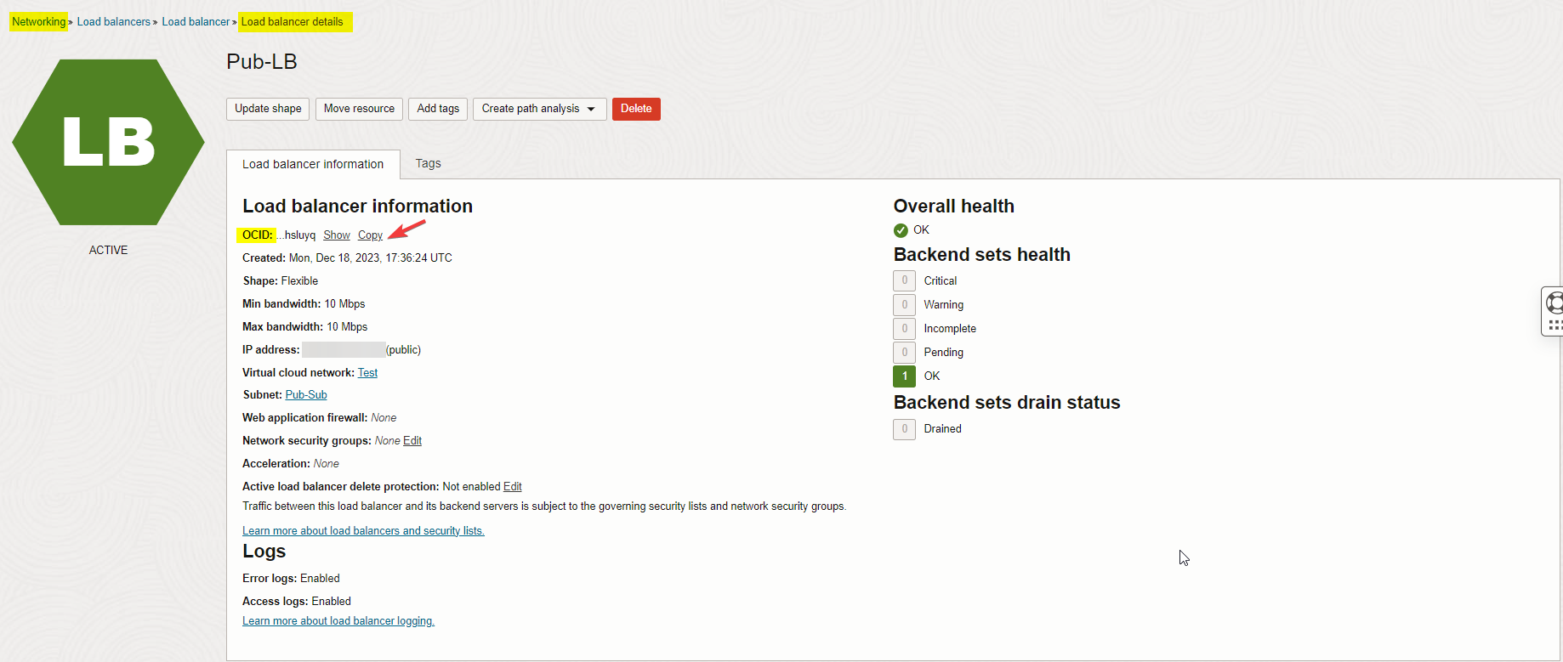Click the green OK backend count badge
Screen dimensions: 1563x662
904,376
